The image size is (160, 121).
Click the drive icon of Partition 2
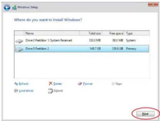(19, 49)
